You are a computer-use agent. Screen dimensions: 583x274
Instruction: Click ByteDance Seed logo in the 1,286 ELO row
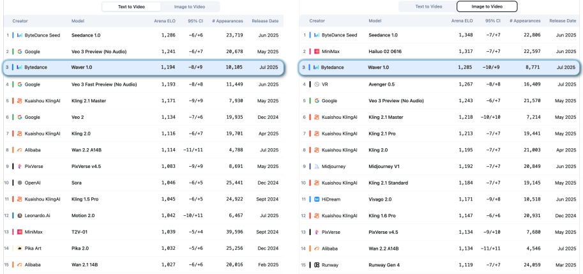(20, 35)
